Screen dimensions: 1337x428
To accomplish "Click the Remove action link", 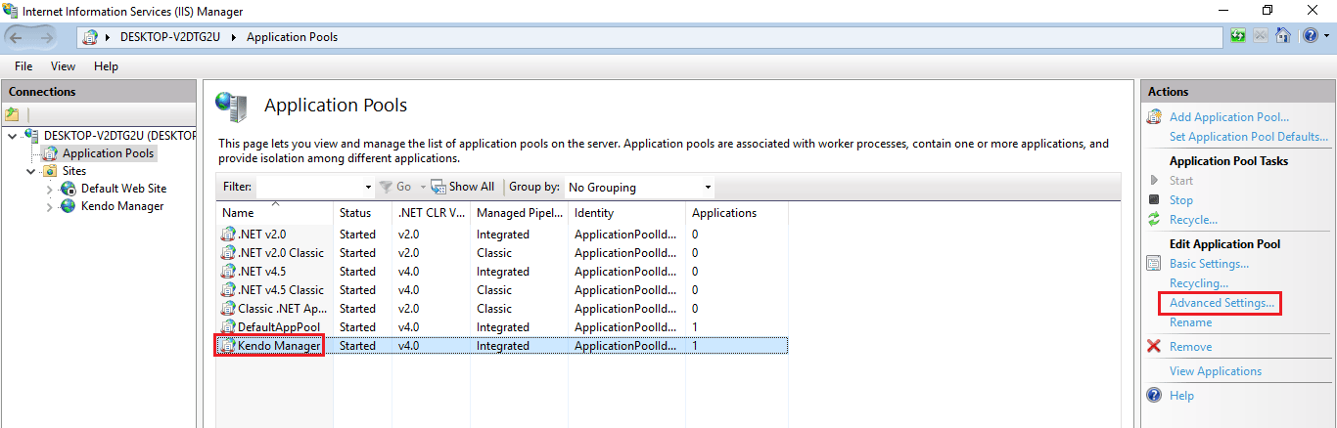I will [x=1190, y=347].
